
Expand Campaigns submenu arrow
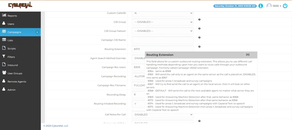coord(37,32)
